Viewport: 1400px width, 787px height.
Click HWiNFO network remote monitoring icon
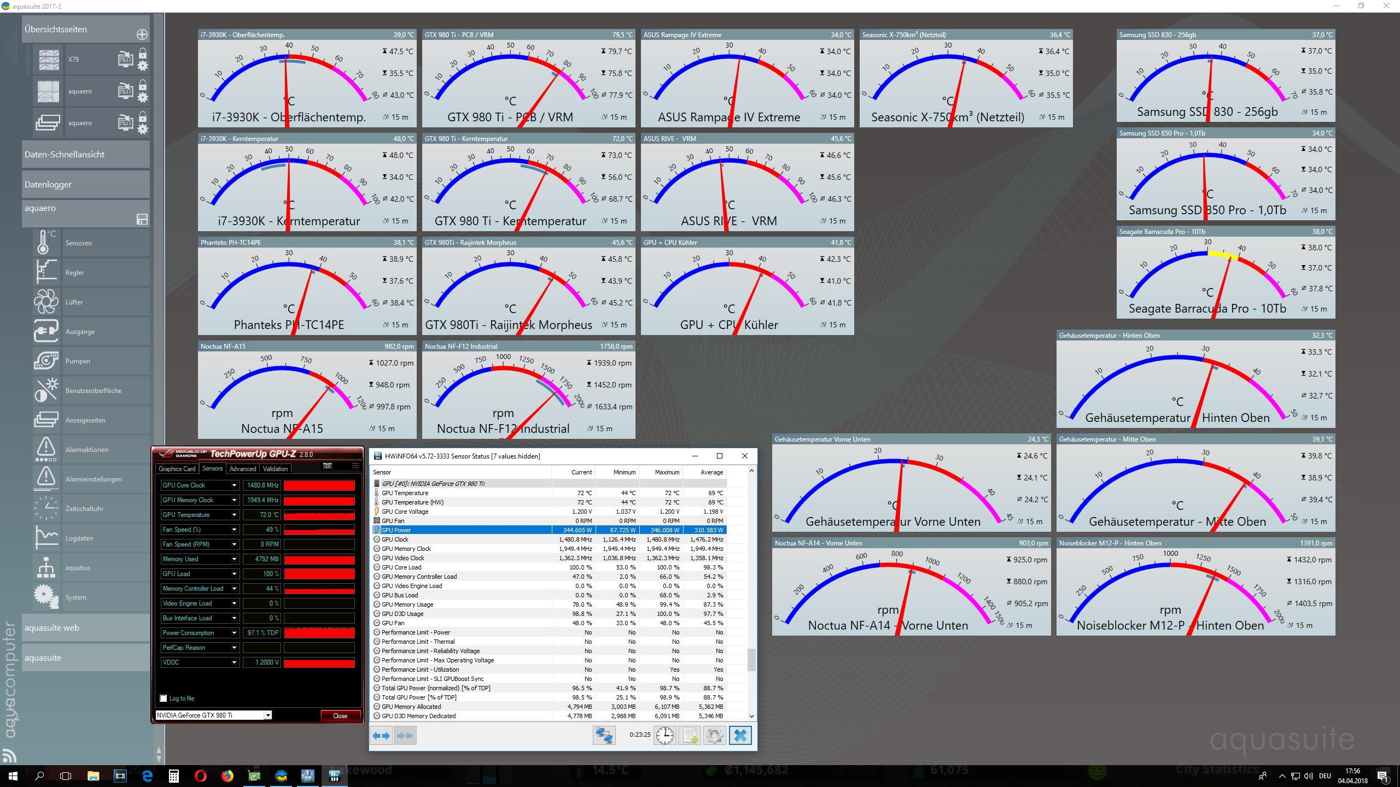tap(604, 736)
